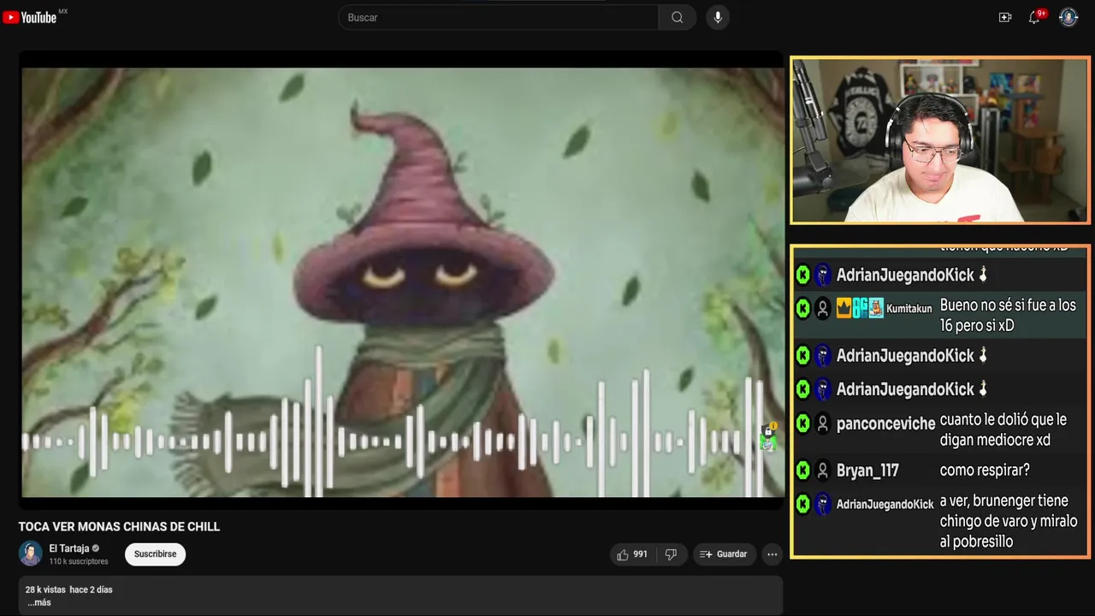Click username Bryan_117 in chat

click(x=867, y=471)
